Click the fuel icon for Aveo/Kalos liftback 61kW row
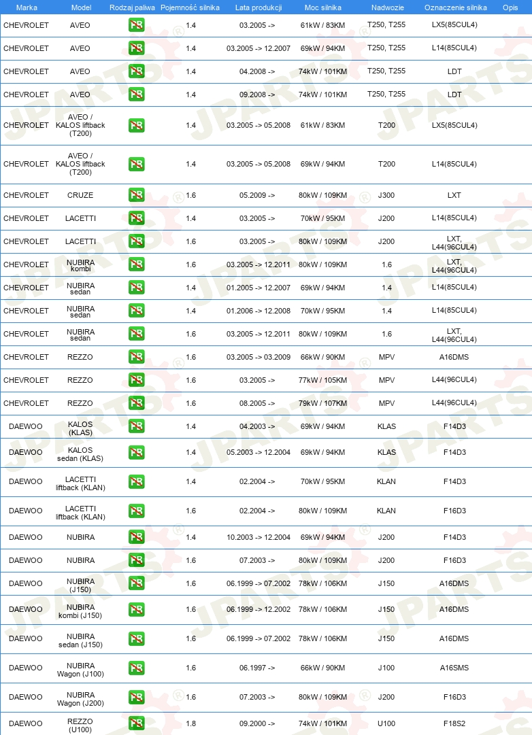This screenshot has width=532, height=735. pyautogui.click(x=137, y=125)
